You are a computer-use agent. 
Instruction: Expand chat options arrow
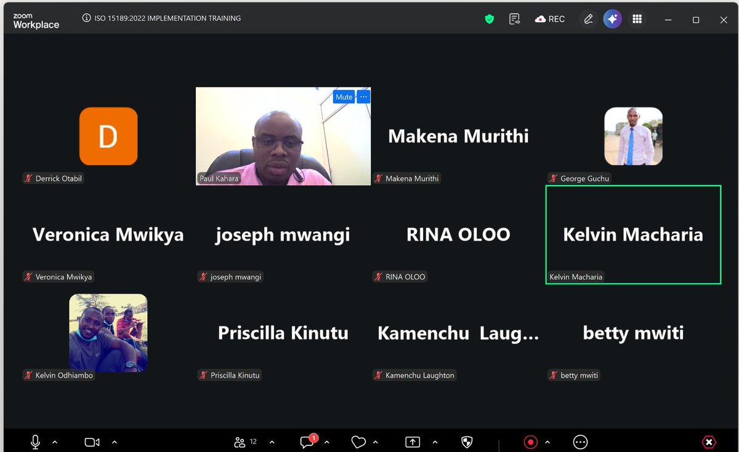point(326,442)
